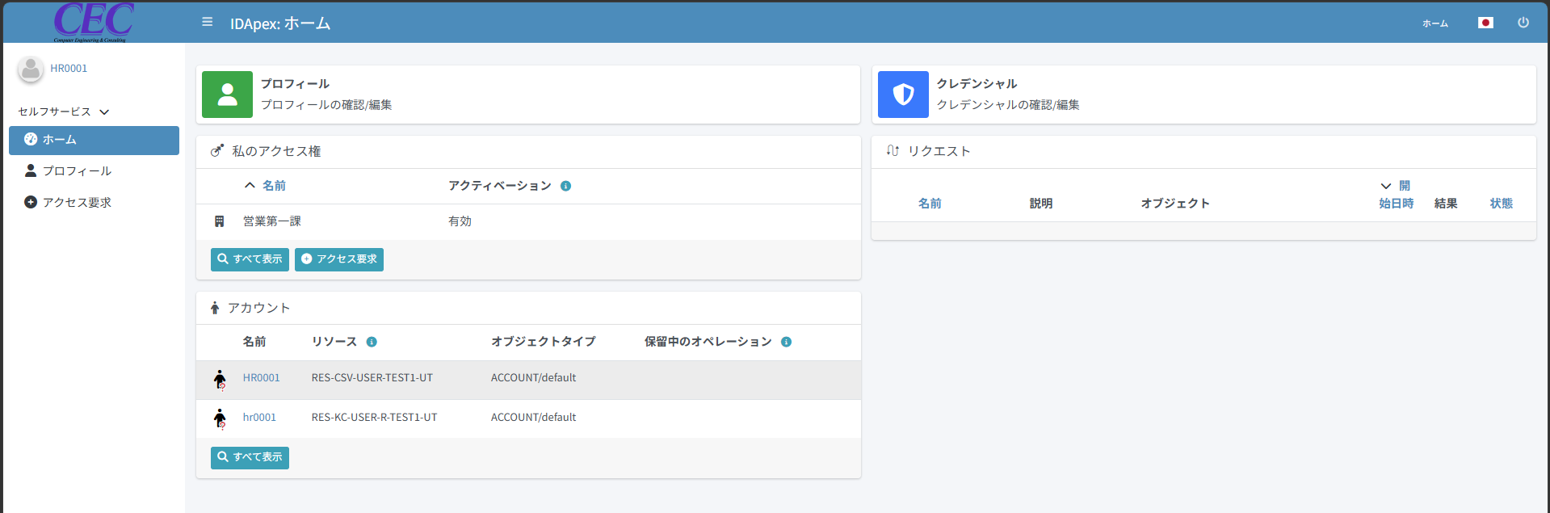Click the building icon beside 営業第一課
Screen dimensions: 1550x513
tap(219, 221)
